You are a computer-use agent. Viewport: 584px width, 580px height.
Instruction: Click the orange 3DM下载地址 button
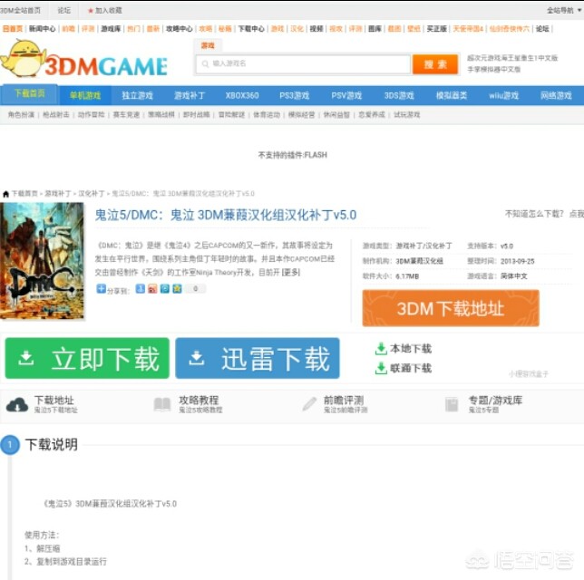coord(451,309)
